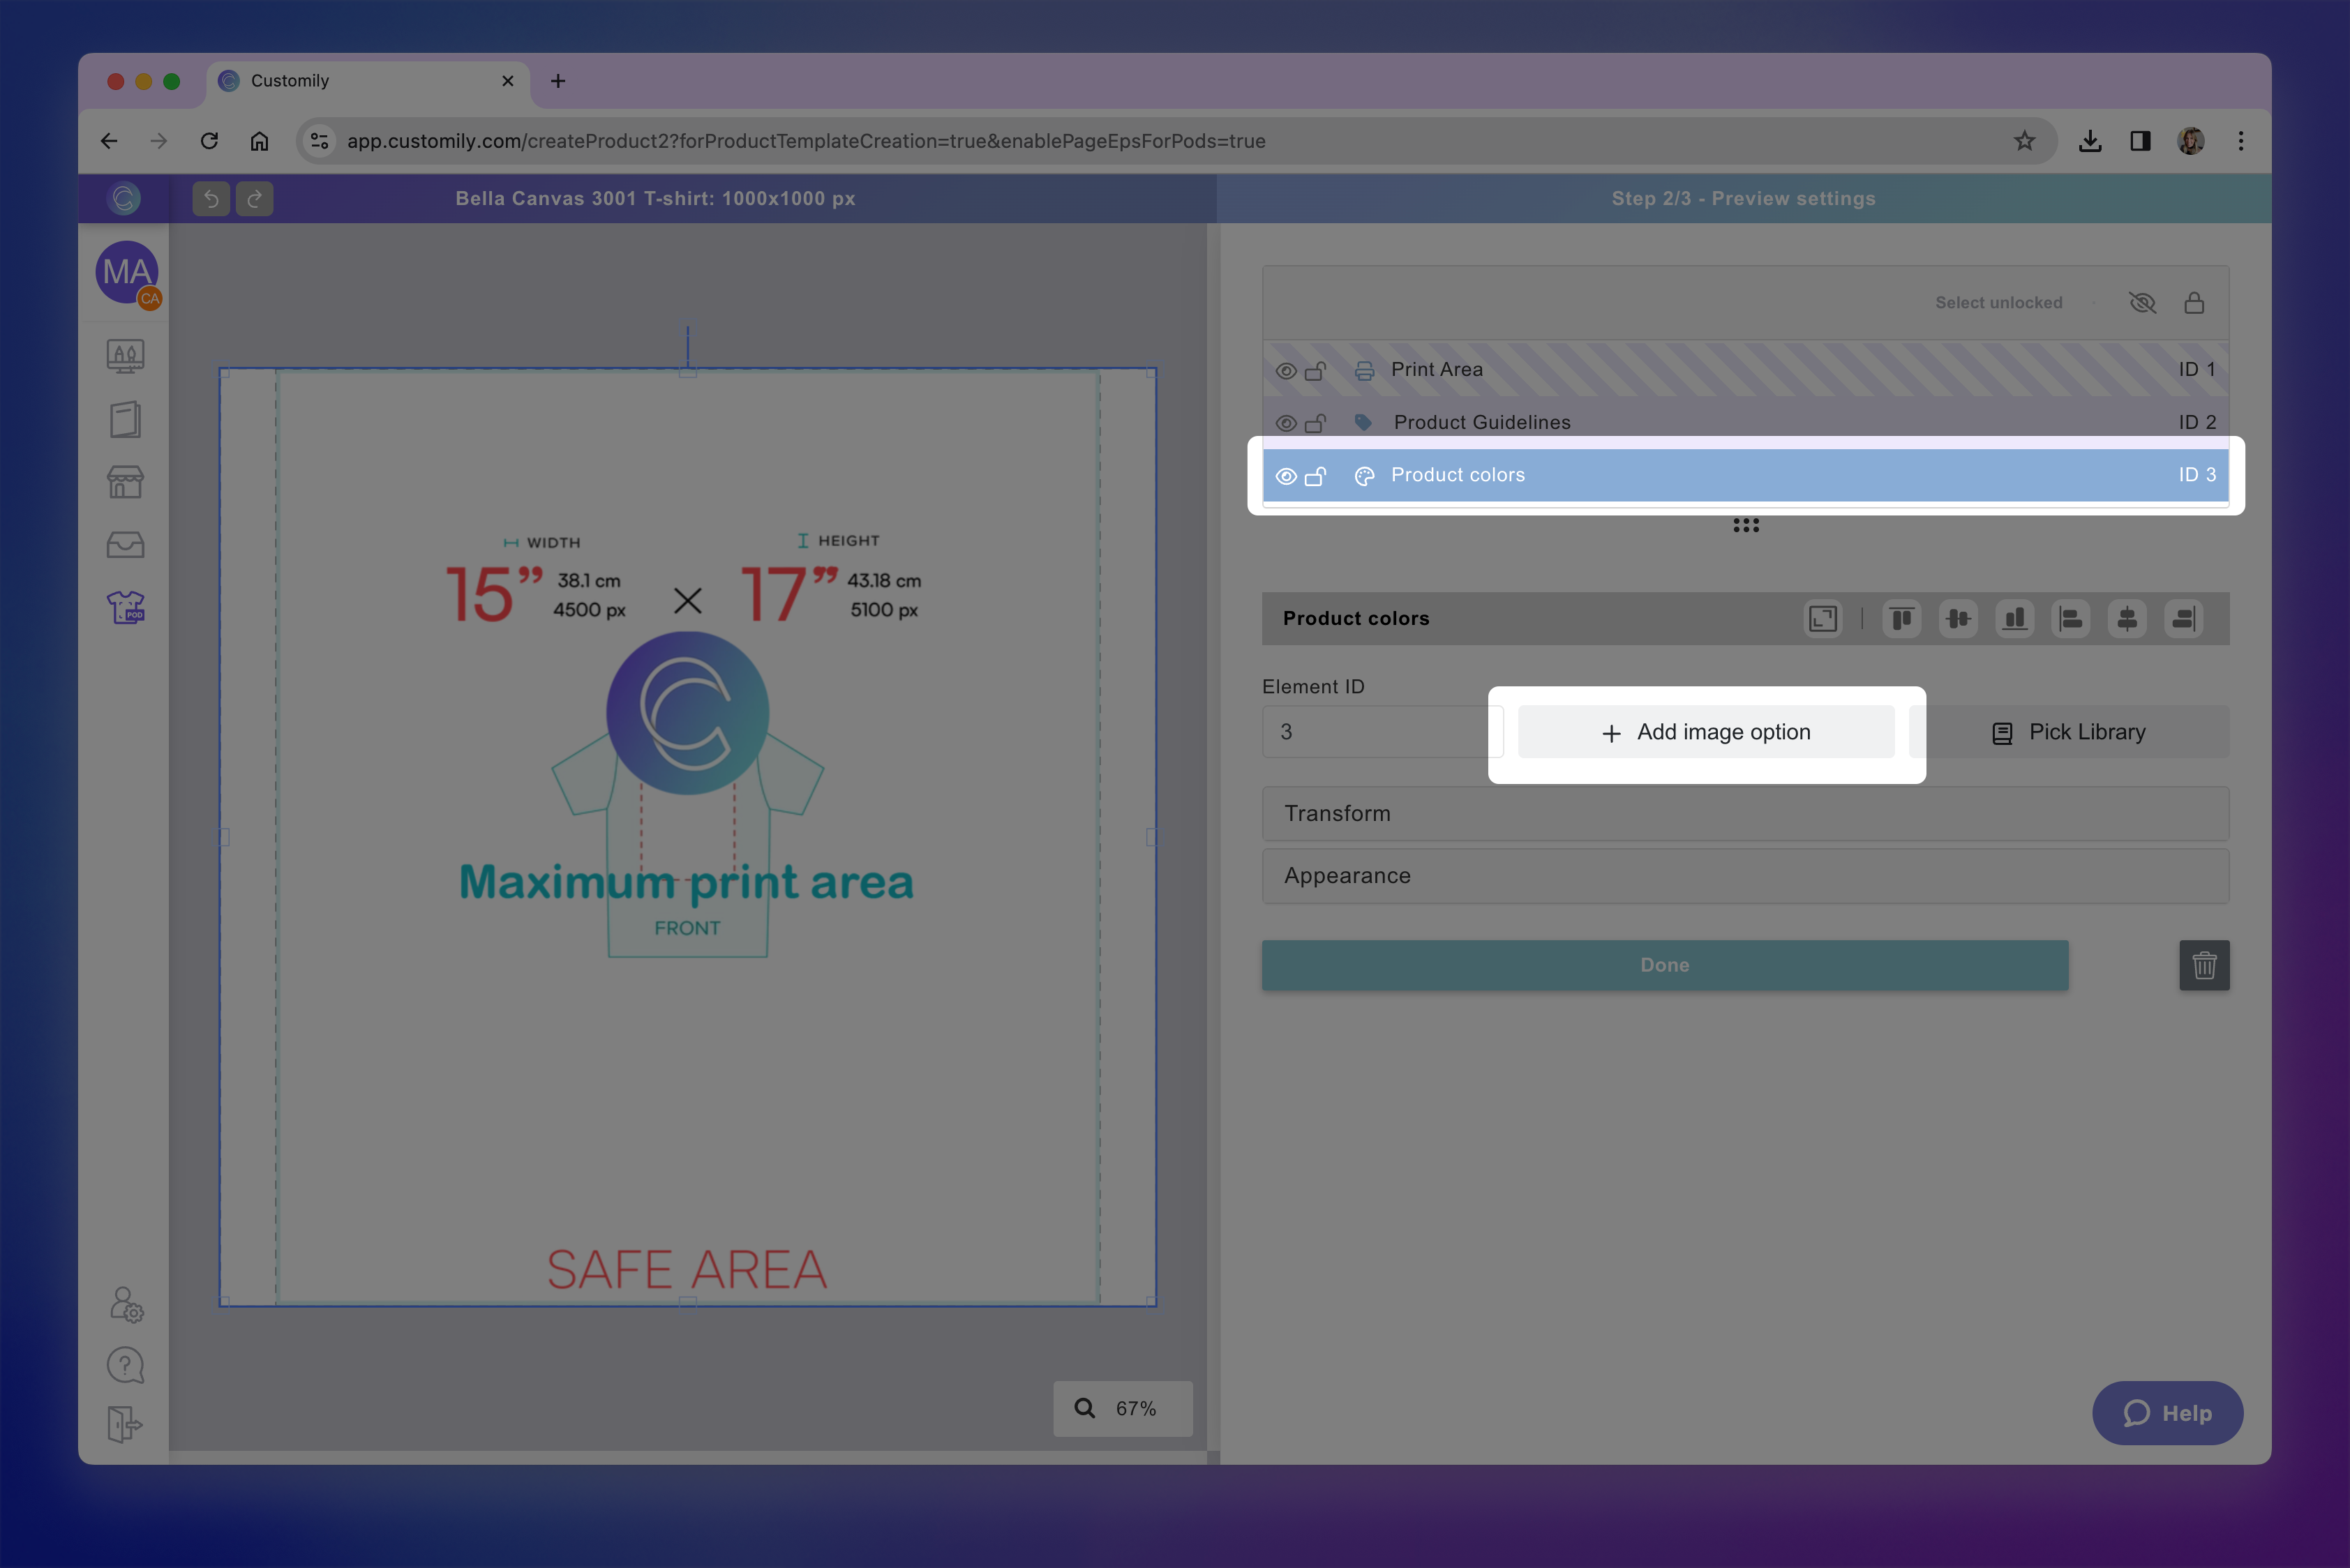Click the undo arrow in header

click(211, 199)
